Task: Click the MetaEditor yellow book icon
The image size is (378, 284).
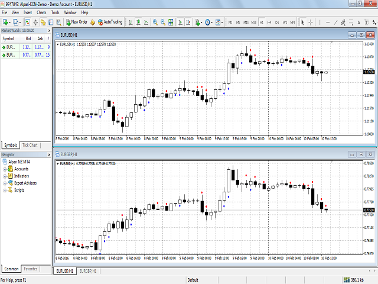Action: pos(93,22)
